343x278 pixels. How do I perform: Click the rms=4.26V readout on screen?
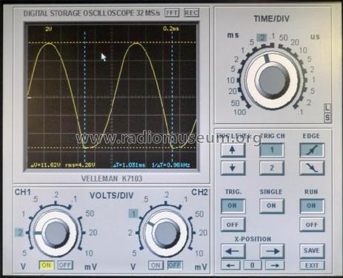tap(80, 165)
